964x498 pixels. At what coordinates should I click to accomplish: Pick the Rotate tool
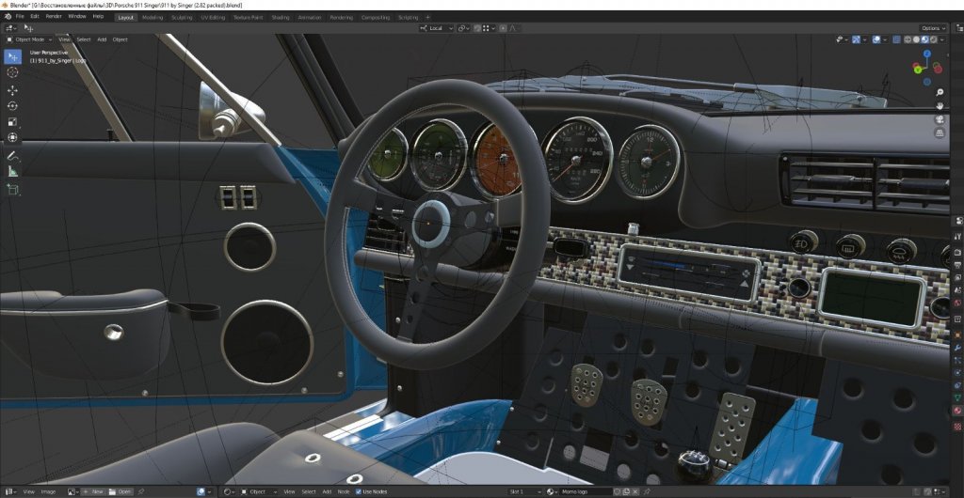click(x=13, y=105)
